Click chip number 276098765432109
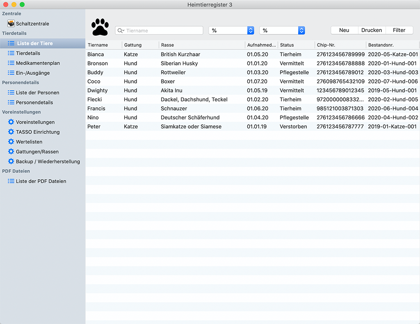420x324 pixels. pos(340,81)
